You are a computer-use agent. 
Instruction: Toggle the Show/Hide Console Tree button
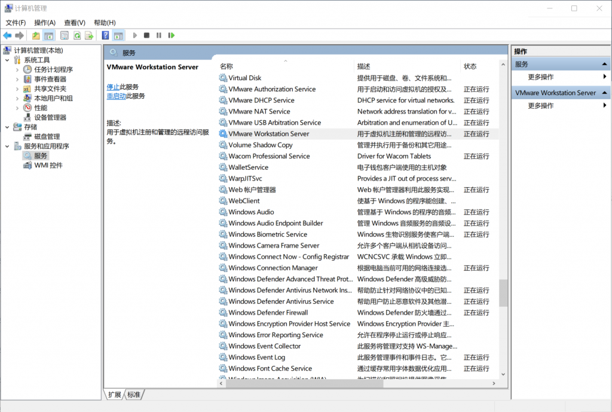(x=48, y=36)
